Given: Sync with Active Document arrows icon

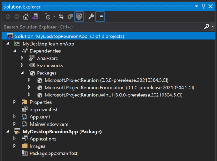Looking at the screenshot, I should point(61,17).
